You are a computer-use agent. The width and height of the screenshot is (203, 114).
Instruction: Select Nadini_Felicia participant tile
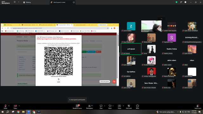(x=172, y=49)
